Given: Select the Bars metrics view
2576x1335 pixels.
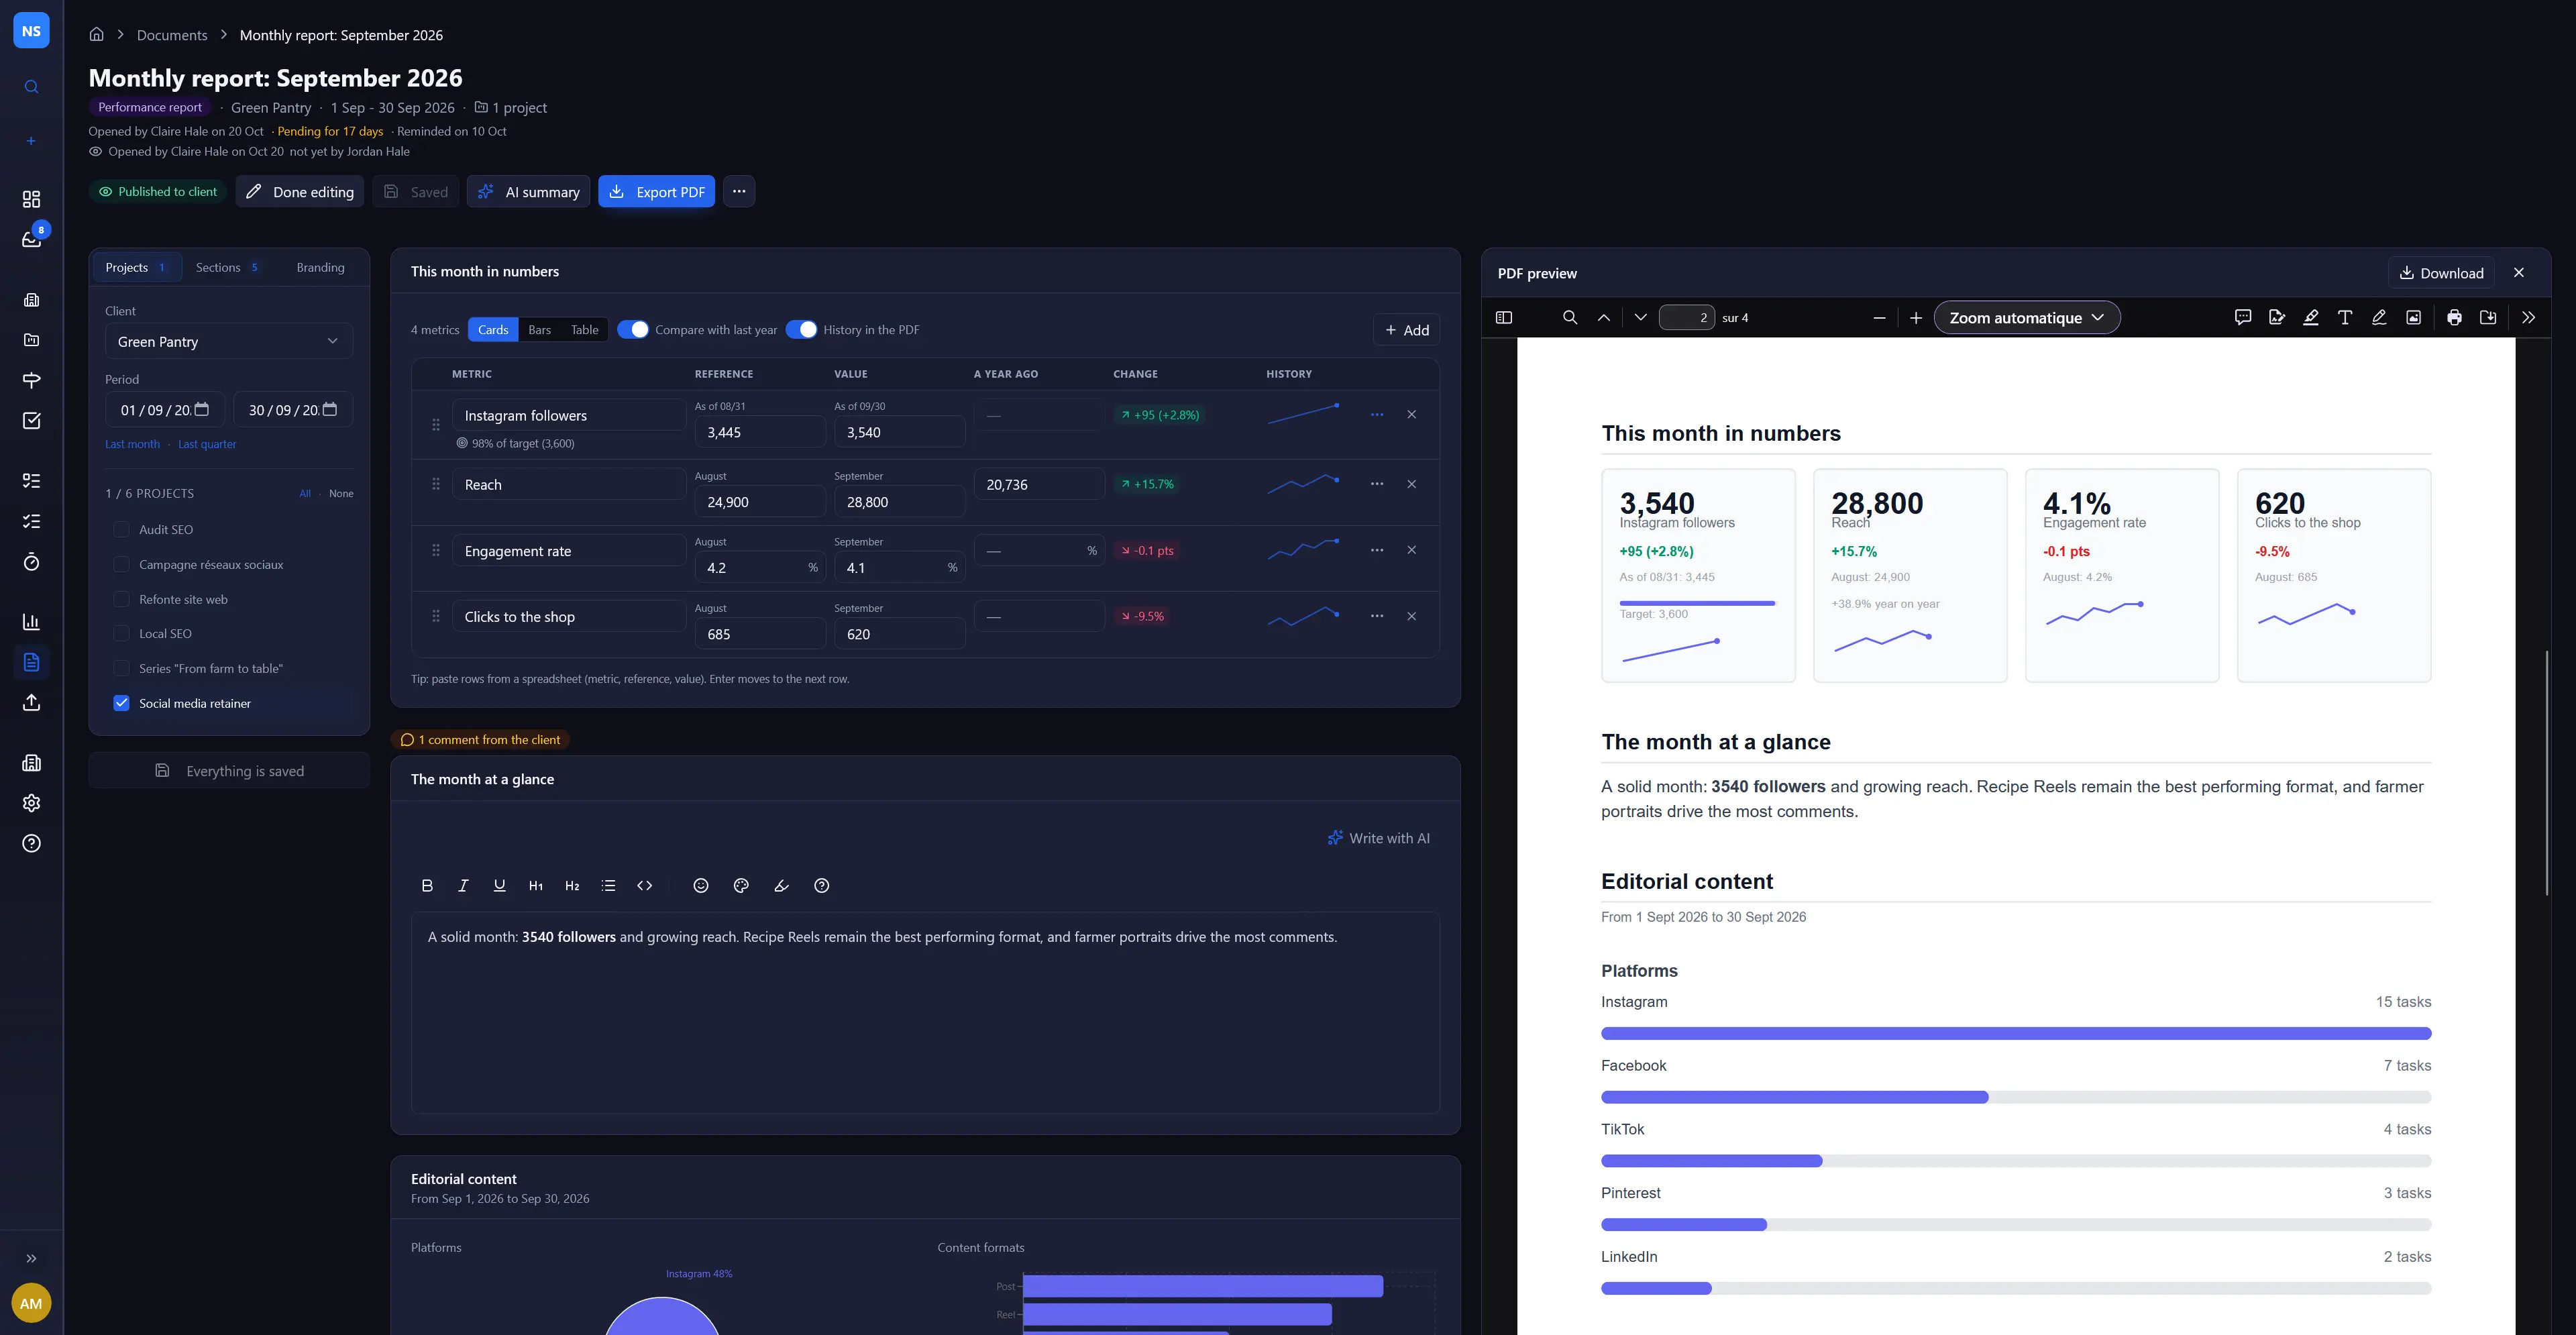Looking at the screenshot, I should (539, 330).
